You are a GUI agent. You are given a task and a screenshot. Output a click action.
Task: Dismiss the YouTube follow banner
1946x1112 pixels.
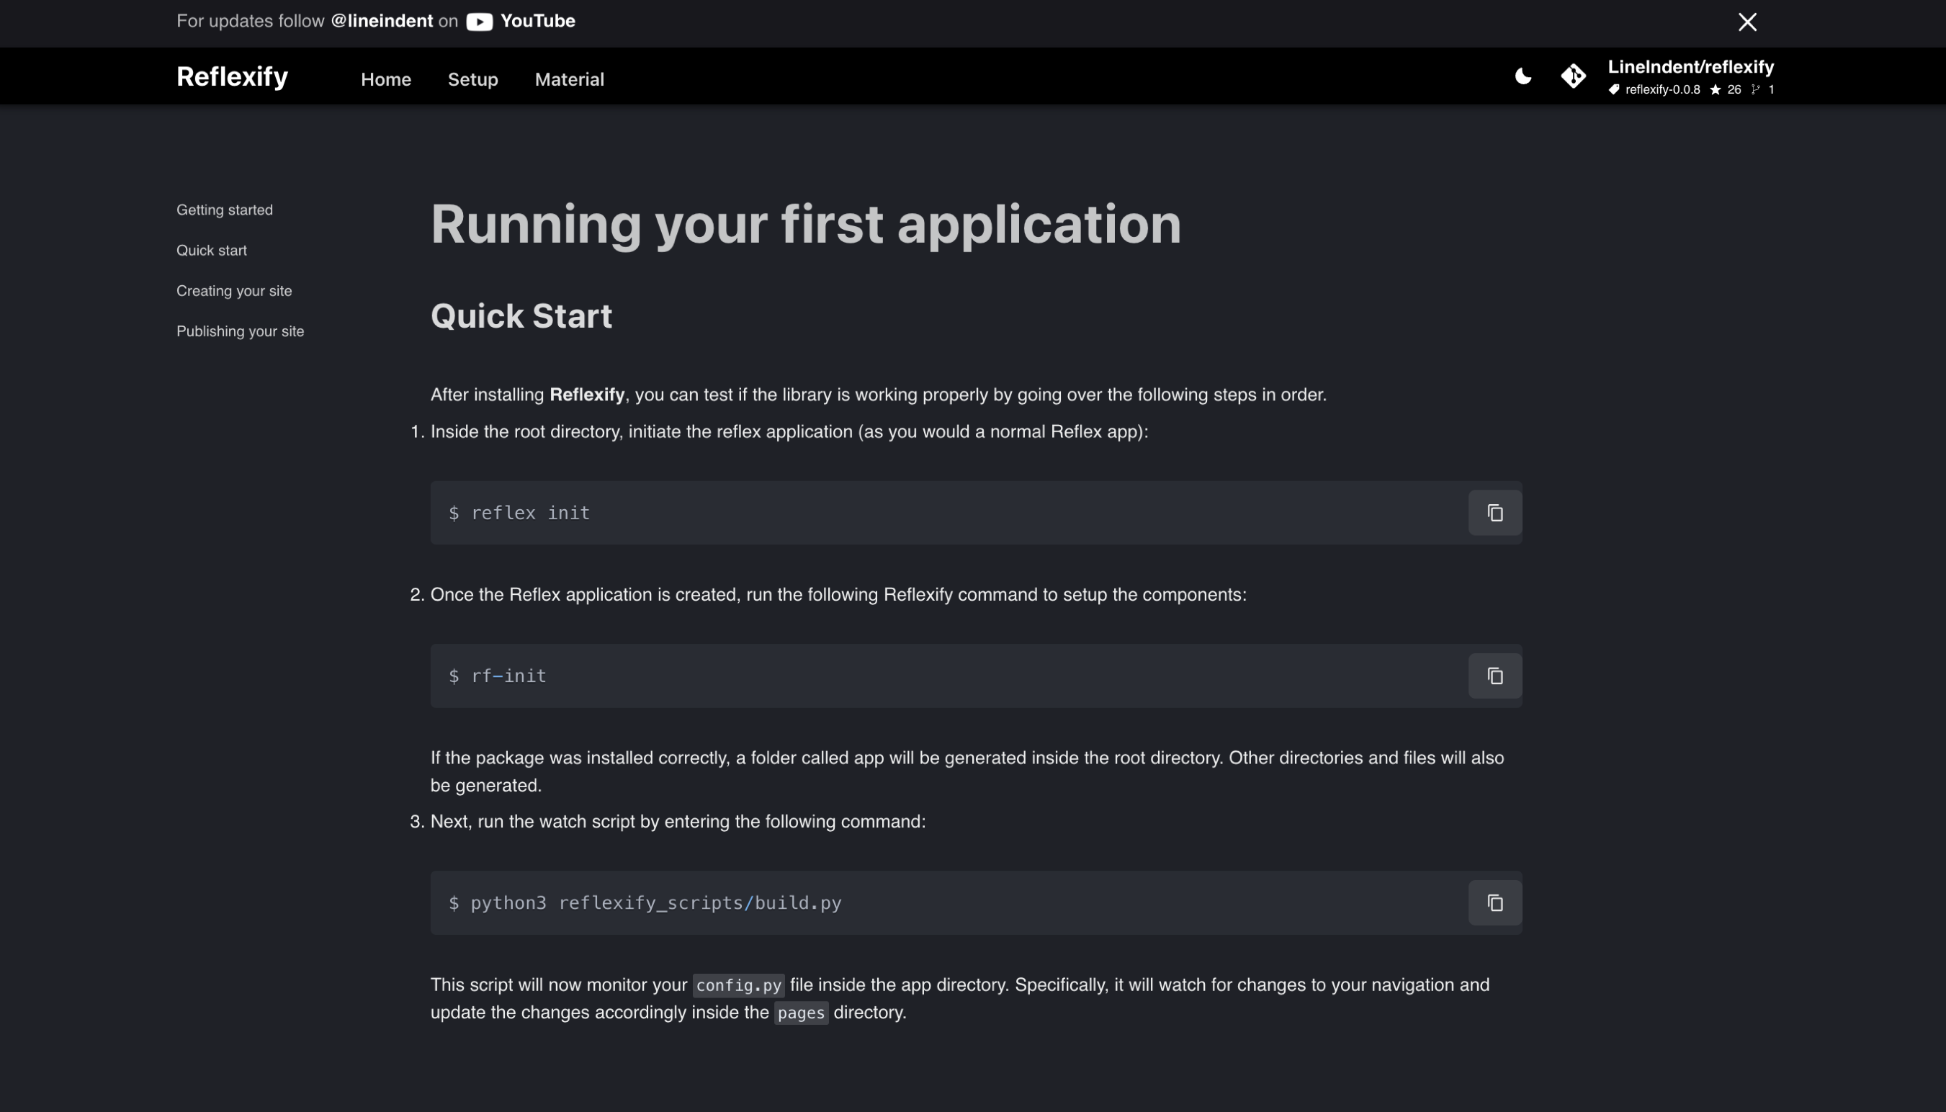[1747, 22]
